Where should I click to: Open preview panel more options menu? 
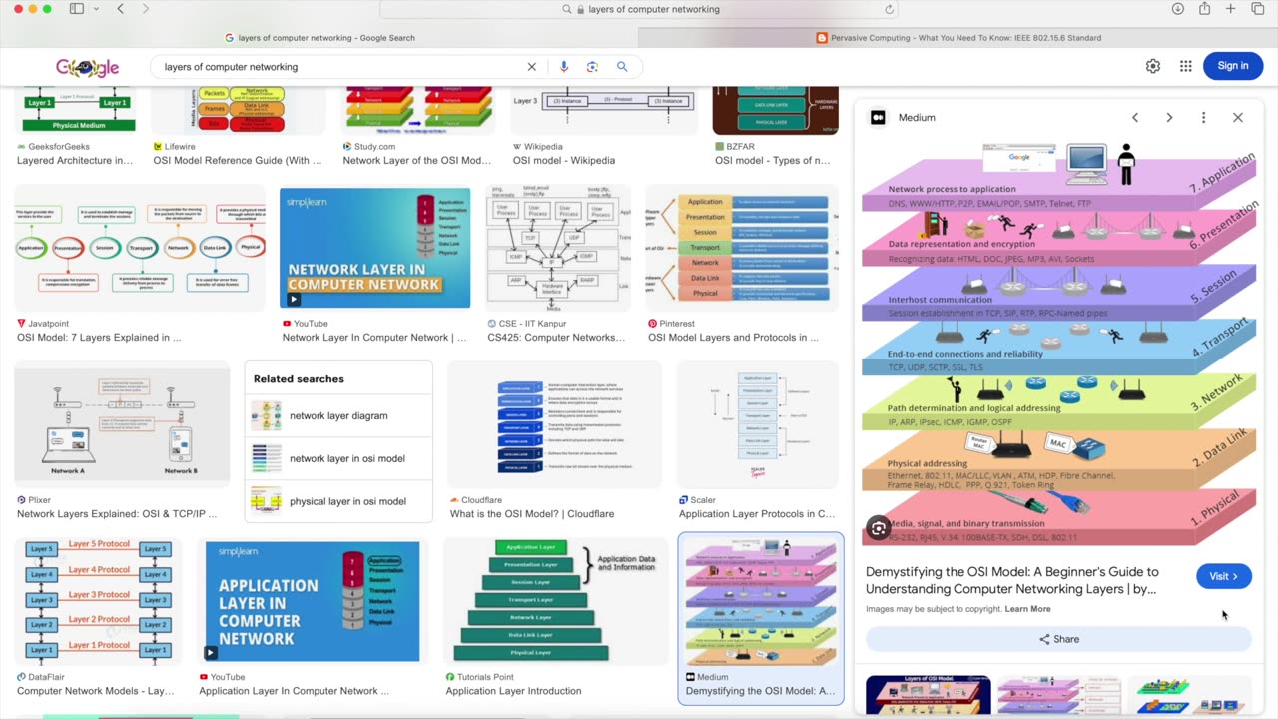point(1203,117)
